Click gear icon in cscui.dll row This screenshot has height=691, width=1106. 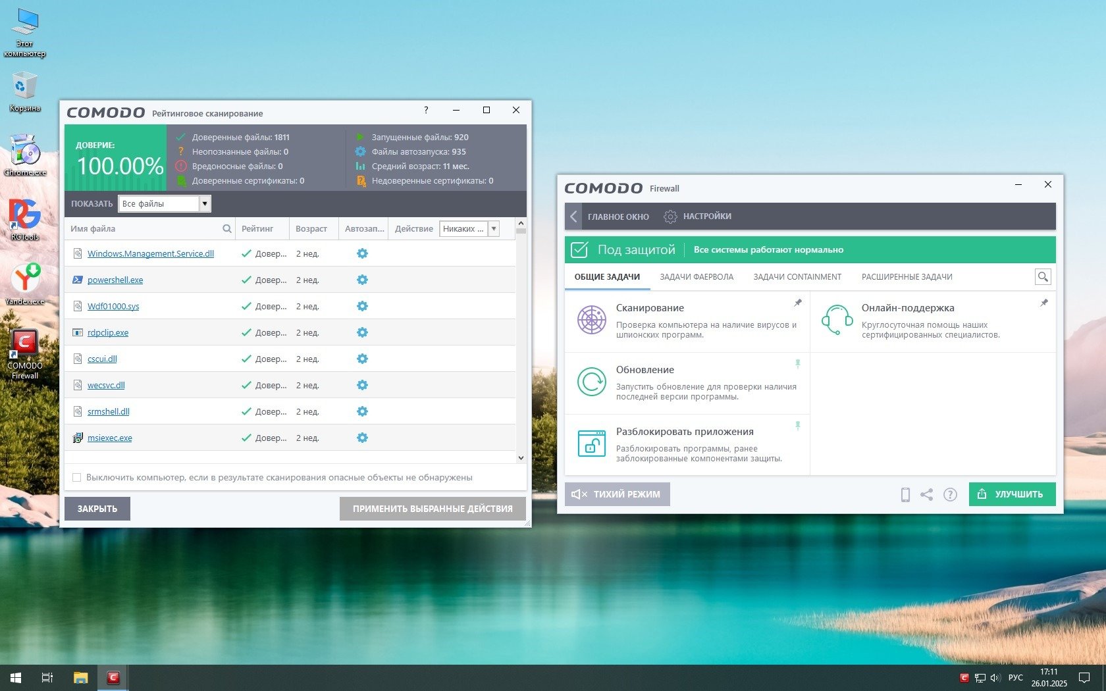[x=362, y=359]
